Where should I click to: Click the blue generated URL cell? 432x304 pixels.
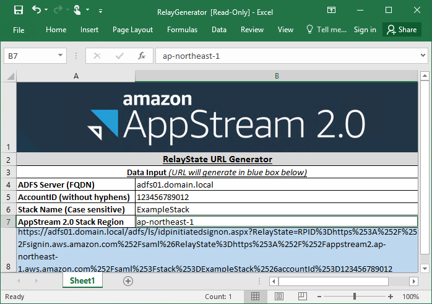(x=217, y=250)
